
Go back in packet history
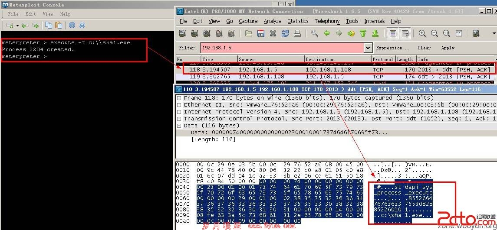327,33
